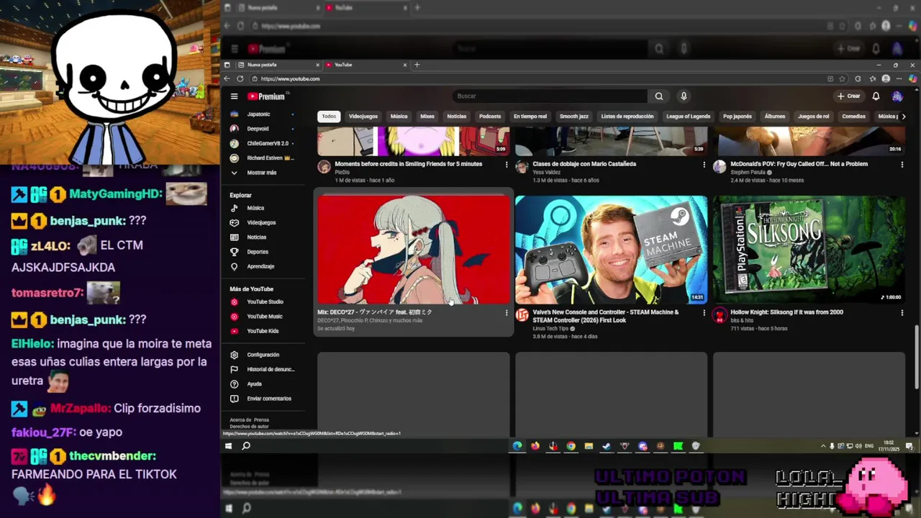Select the Pop japonés chip

[x=738, y=117]
